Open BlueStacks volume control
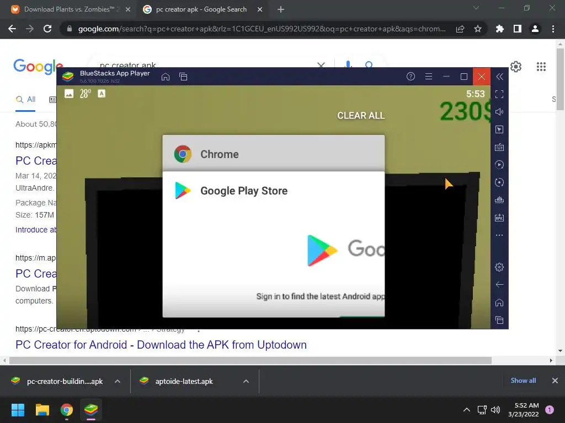Image resolution: width=565 pixels, height=423 pixels. coord(499,112)
